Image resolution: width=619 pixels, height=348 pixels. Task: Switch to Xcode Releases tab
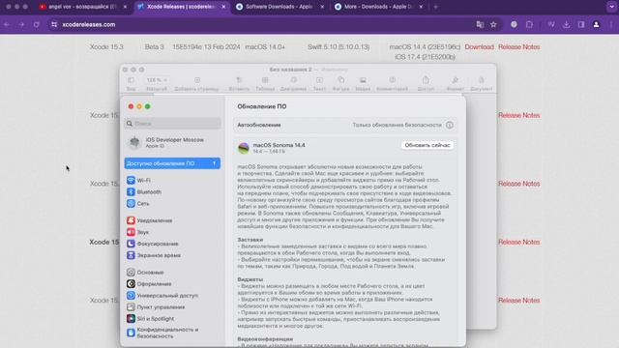(180, 7)
